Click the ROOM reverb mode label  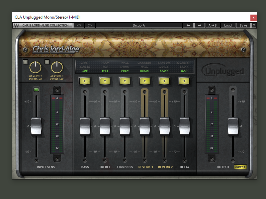pos(144,71)
